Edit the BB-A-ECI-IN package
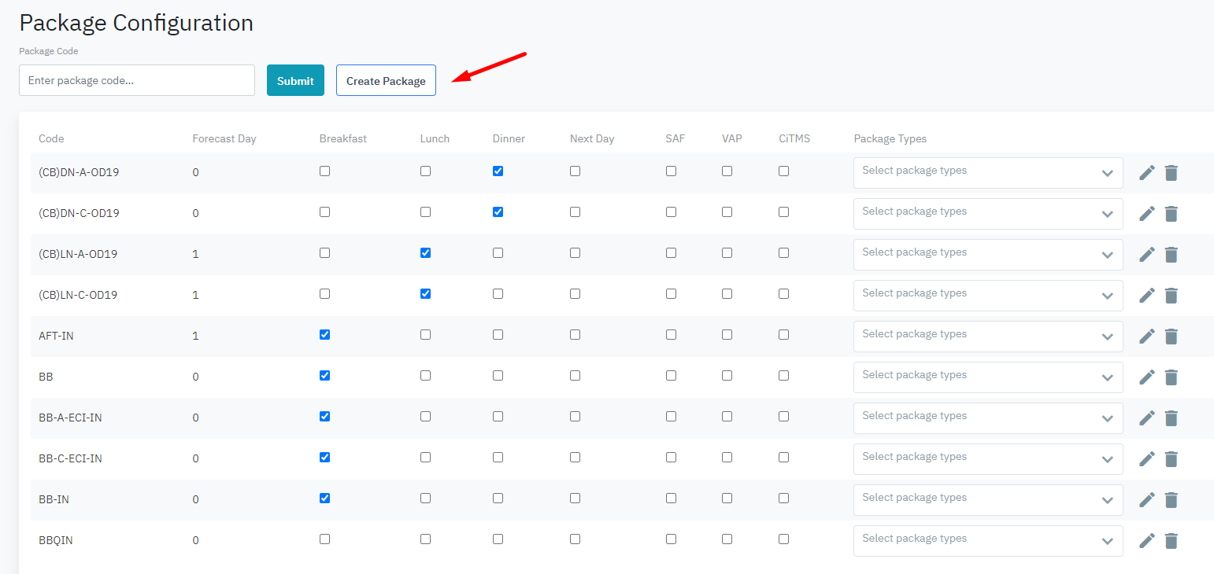This screenshot has width=1214, height=574. (x=1147, y=418)
